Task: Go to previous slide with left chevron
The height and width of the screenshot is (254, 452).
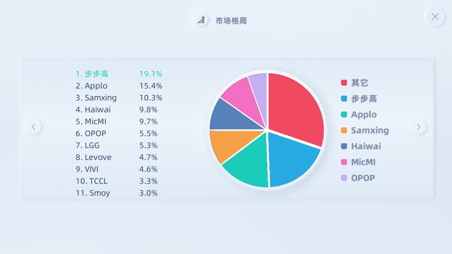Action: [33, 127]
